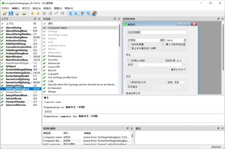Click the strings list vertical scrollbar
The image size is (225, 149).
point(119,35)
